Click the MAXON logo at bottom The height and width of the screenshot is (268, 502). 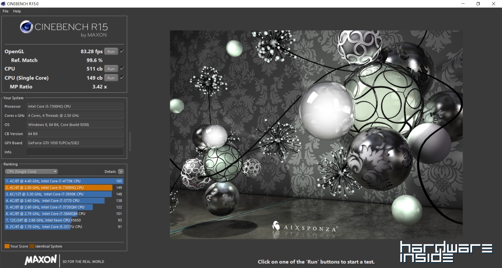click(x=41, y=260)
